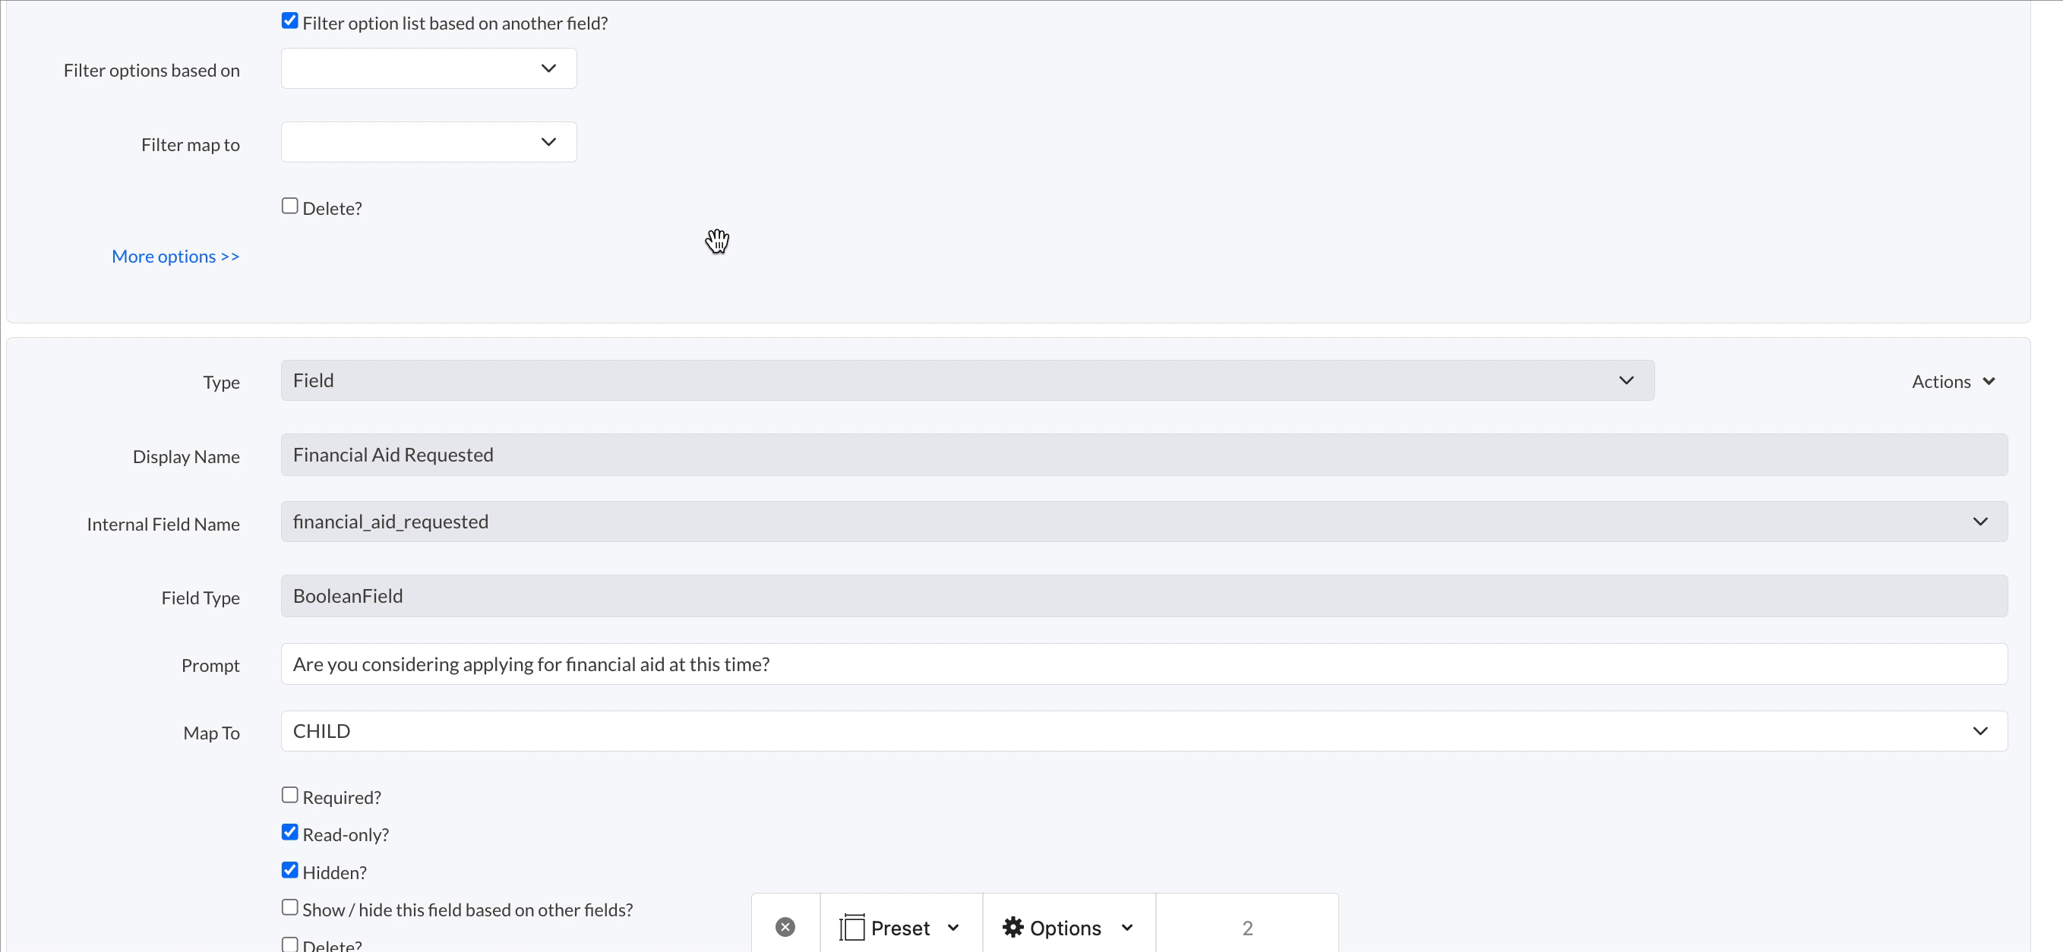The image size is (2063, 952).
Task: Open the Filter options based on dropdown
Action: click(x=428, y=69)
